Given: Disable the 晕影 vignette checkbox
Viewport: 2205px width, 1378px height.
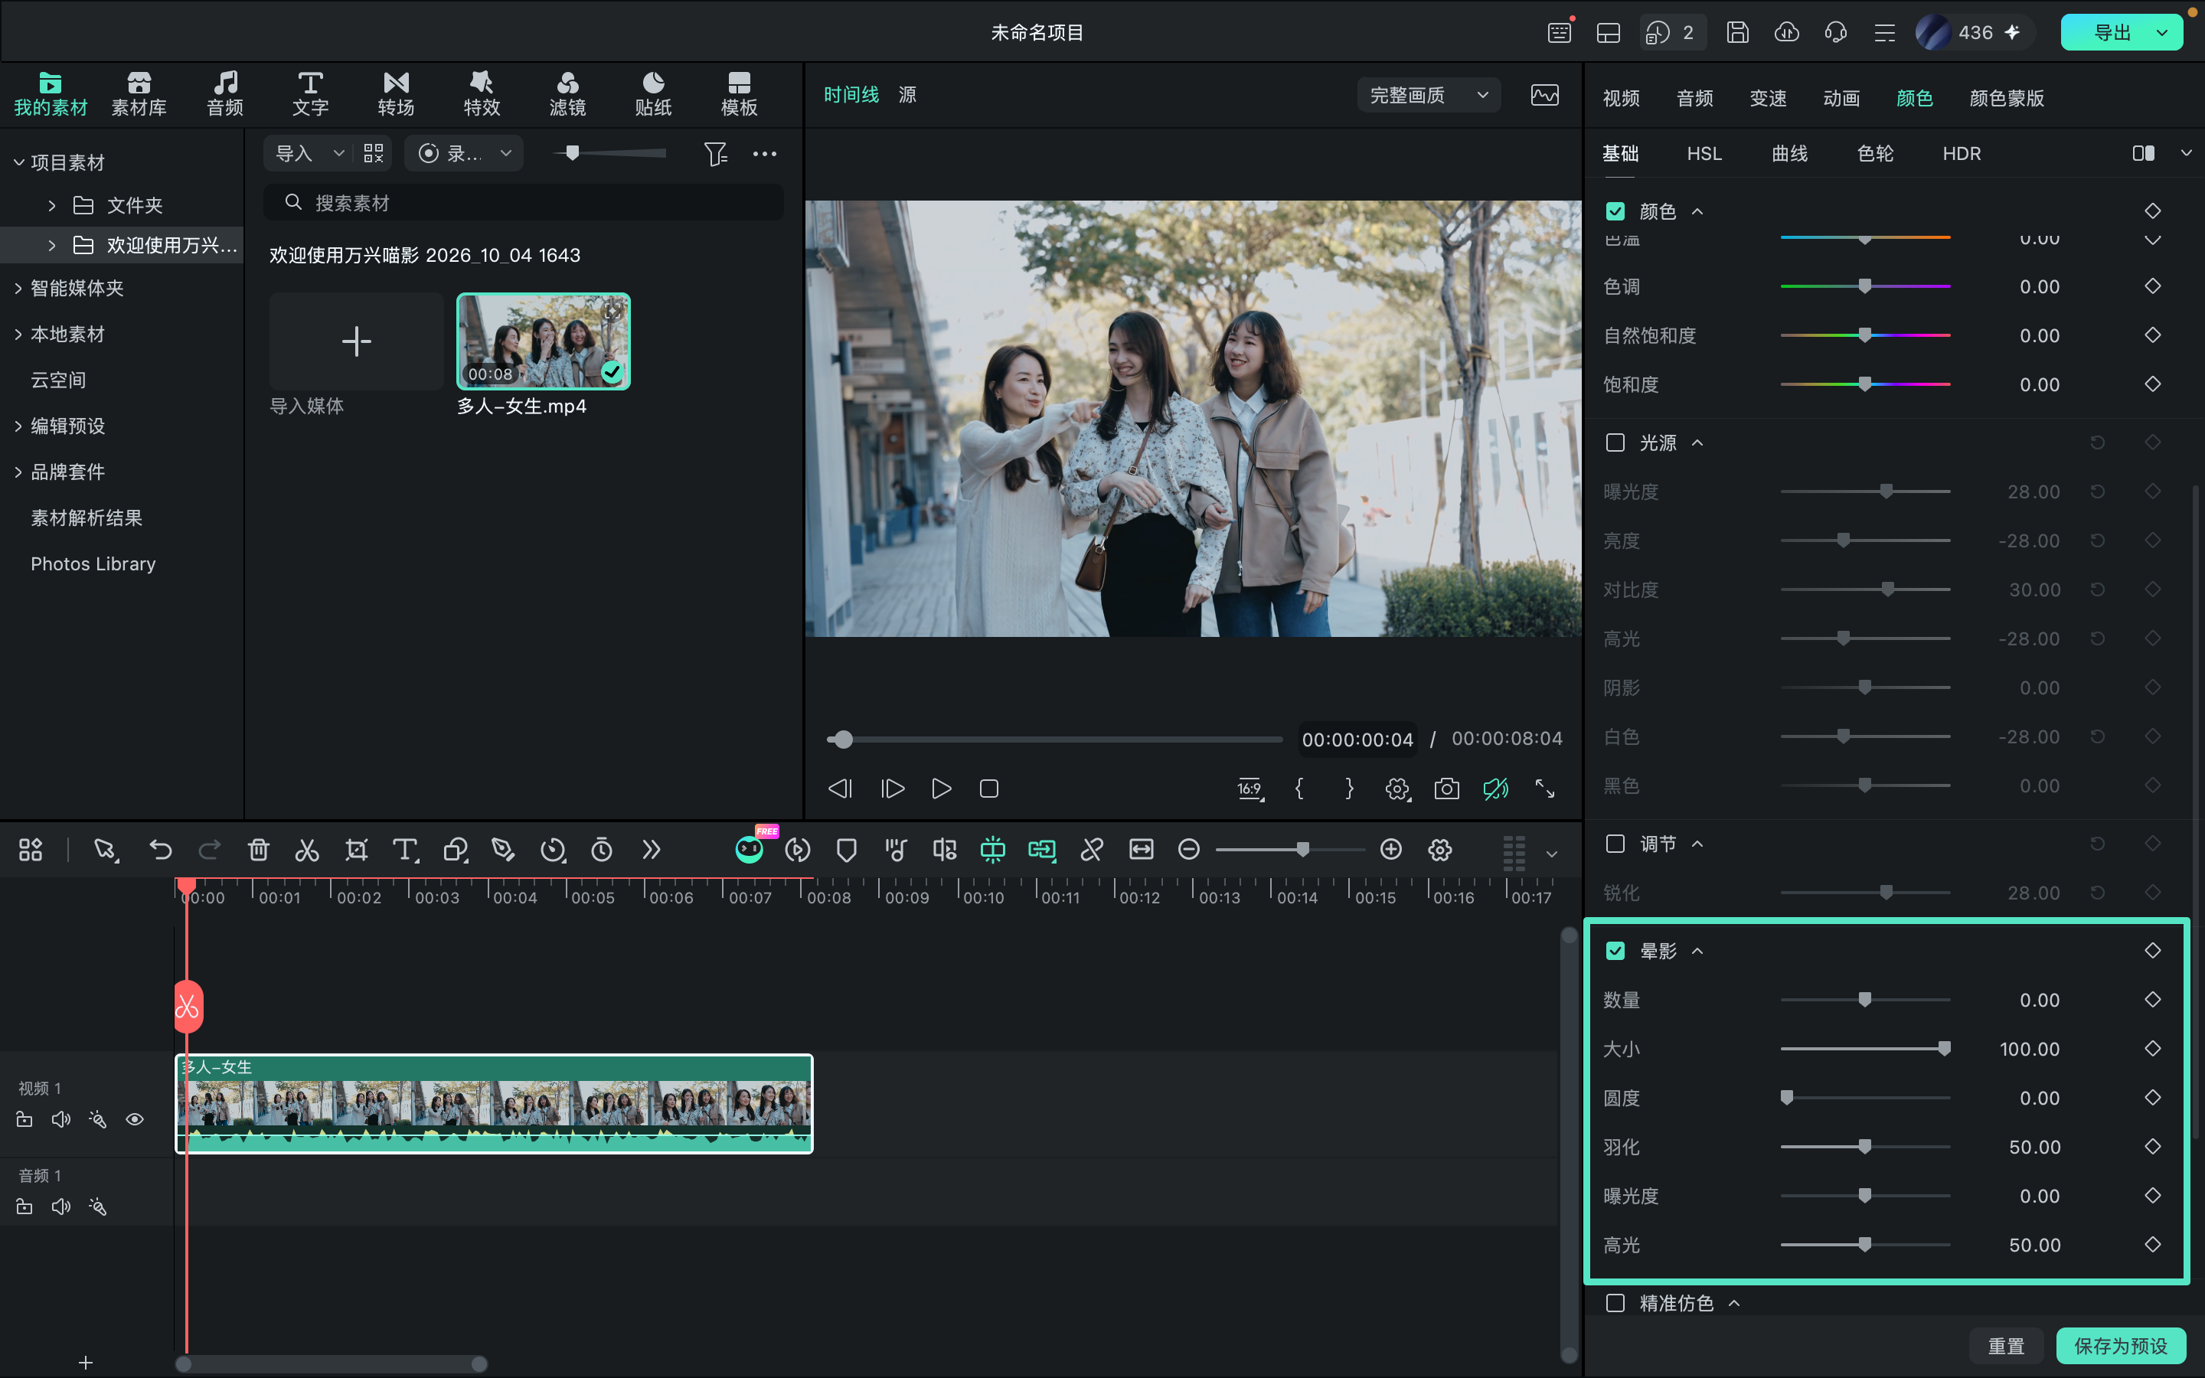Looking at the screenshot, I should pos(1615,951).
